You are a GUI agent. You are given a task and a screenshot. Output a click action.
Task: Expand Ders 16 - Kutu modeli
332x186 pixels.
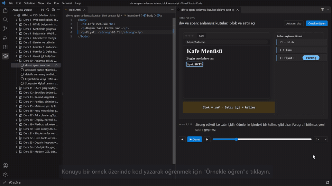(x=17, y=111)
